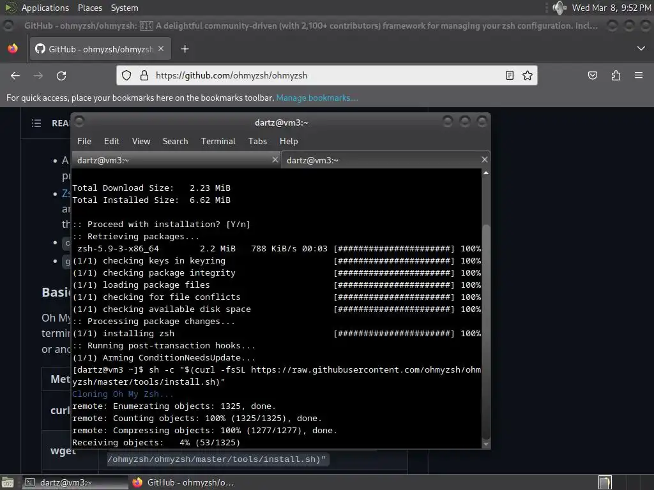
Task: Open the Places menu
Action: pyautogui.click(x=89, y=8)
